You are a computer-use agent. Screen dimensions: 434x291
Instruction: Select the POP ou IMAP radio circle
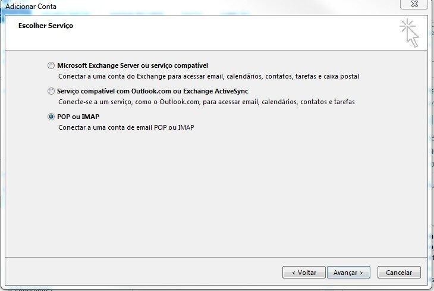coord(51,117)
